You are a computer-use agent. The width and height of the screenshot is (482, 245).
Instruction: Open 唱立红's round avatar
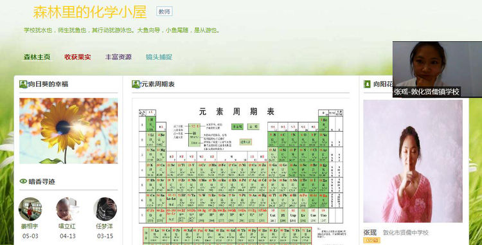coord(67,209)
